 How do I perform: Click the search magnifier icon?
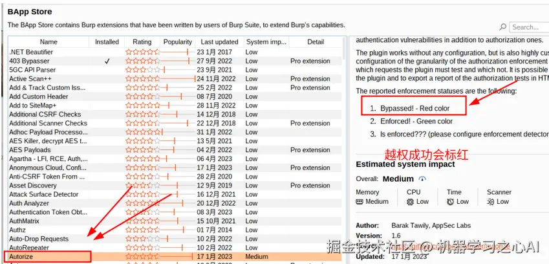coord(503,27)
